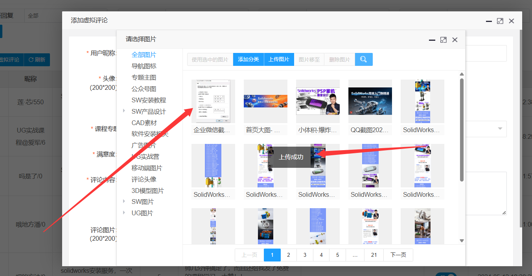Viewport: 532px width, 276px height.
Task: Expand the UG图片 tree node arrow
Action: [x=124, y=212]
